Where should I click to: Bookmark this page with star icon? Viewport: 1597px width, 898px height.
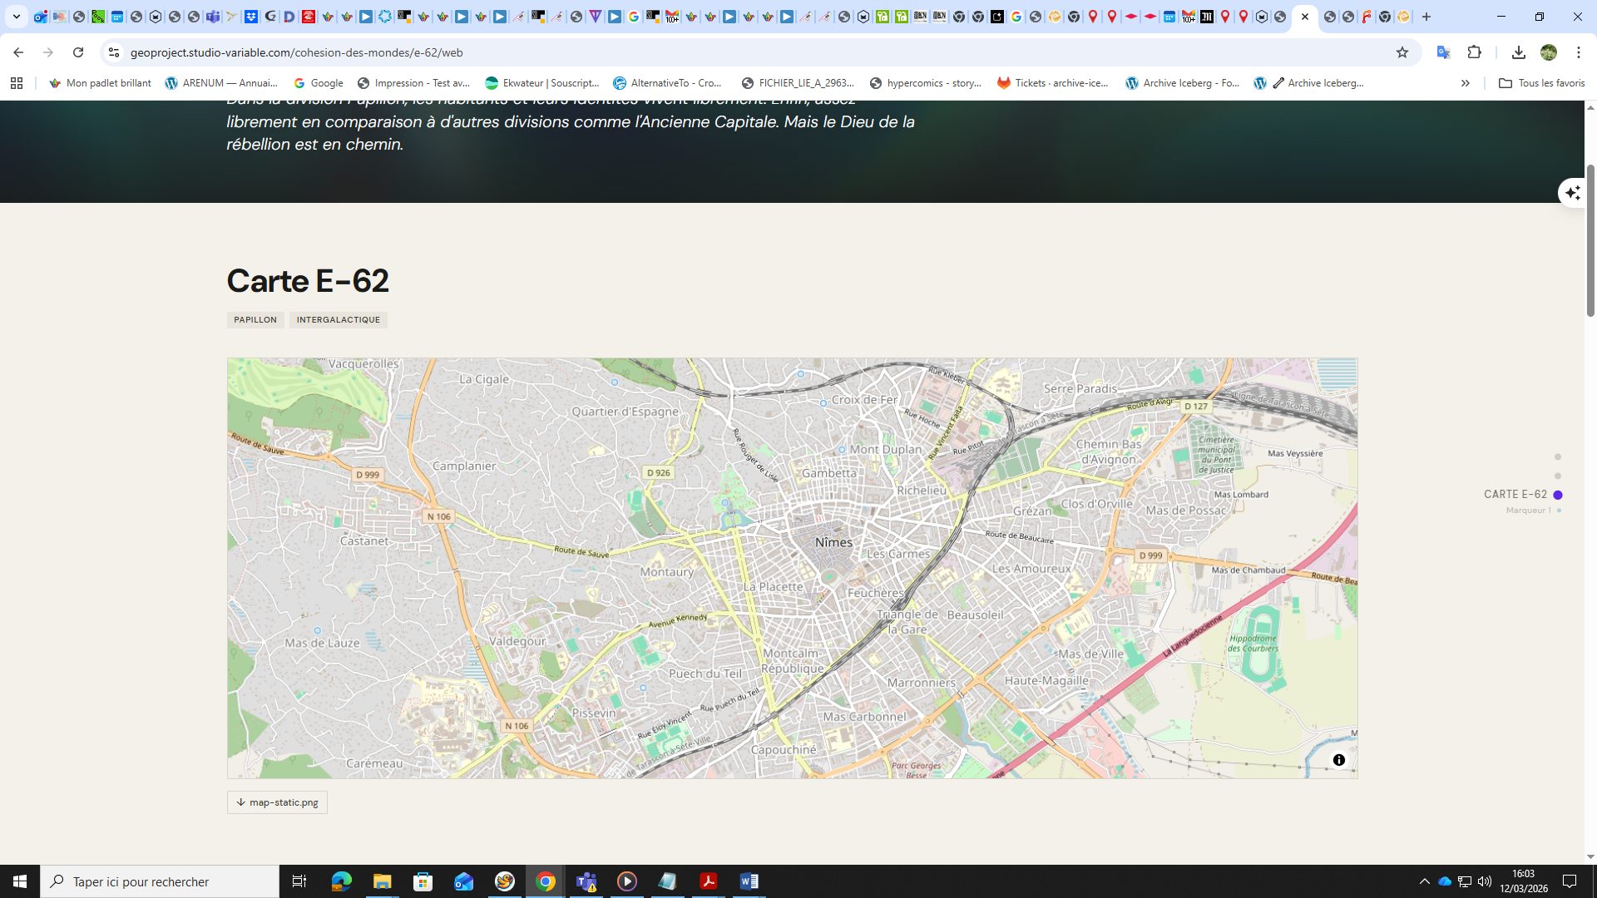(1402, 52)
